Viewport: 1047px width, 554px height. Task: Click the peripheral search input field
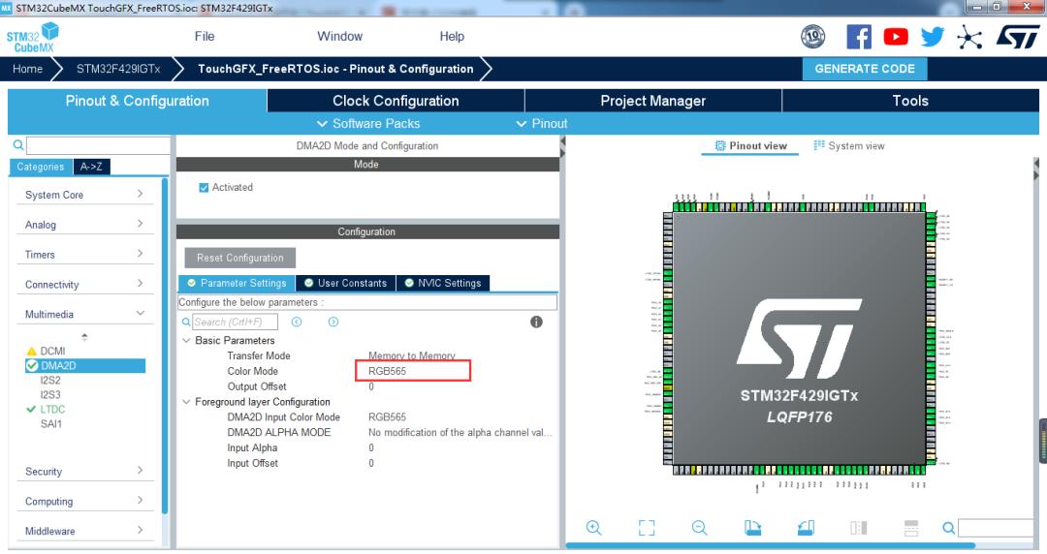tap(98, 145)
